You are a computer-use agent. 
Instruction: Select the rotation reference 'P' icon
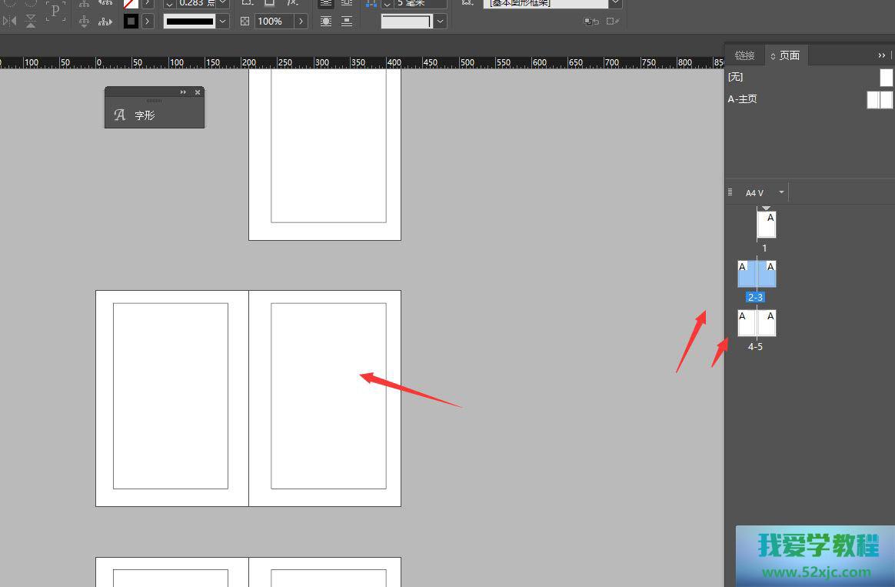(55, 12)
